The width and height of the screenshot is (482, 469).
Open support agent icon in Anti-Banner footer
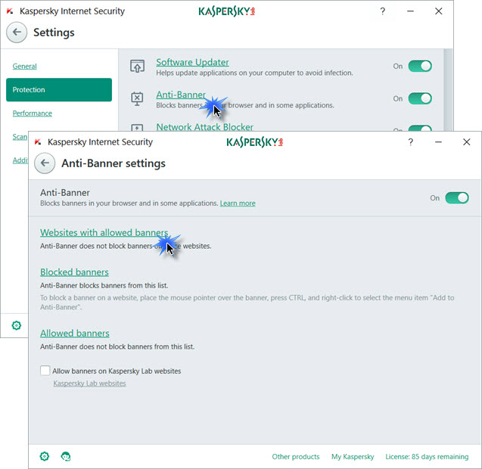coord(66,456)
